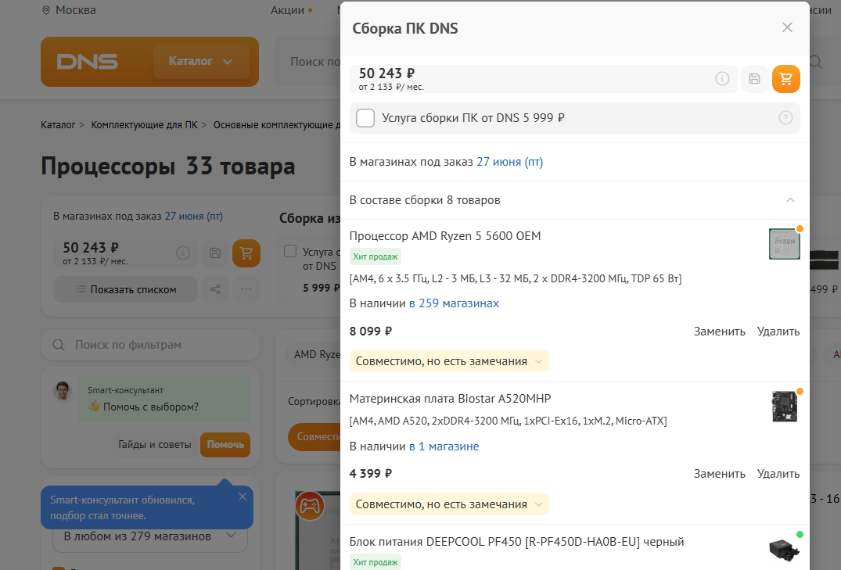Click the DNS logo
The width and height of the screenshot is (841, 570).
(88, 62)
